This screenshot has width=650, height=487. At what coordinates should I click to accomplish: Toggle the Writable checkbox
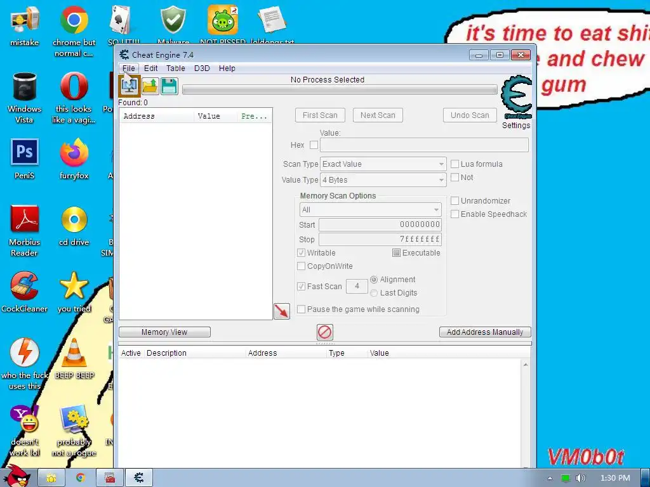click(302, 252)
